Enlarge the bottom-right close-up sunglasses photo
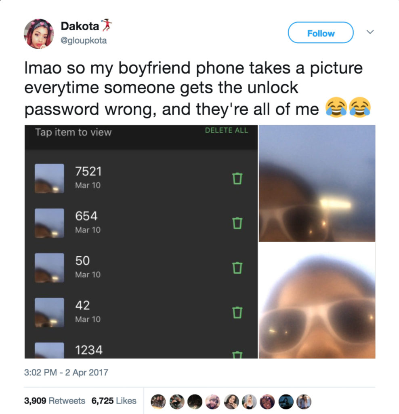The height and width of the screenshot is (414, 399). click(x=317, y=300)
